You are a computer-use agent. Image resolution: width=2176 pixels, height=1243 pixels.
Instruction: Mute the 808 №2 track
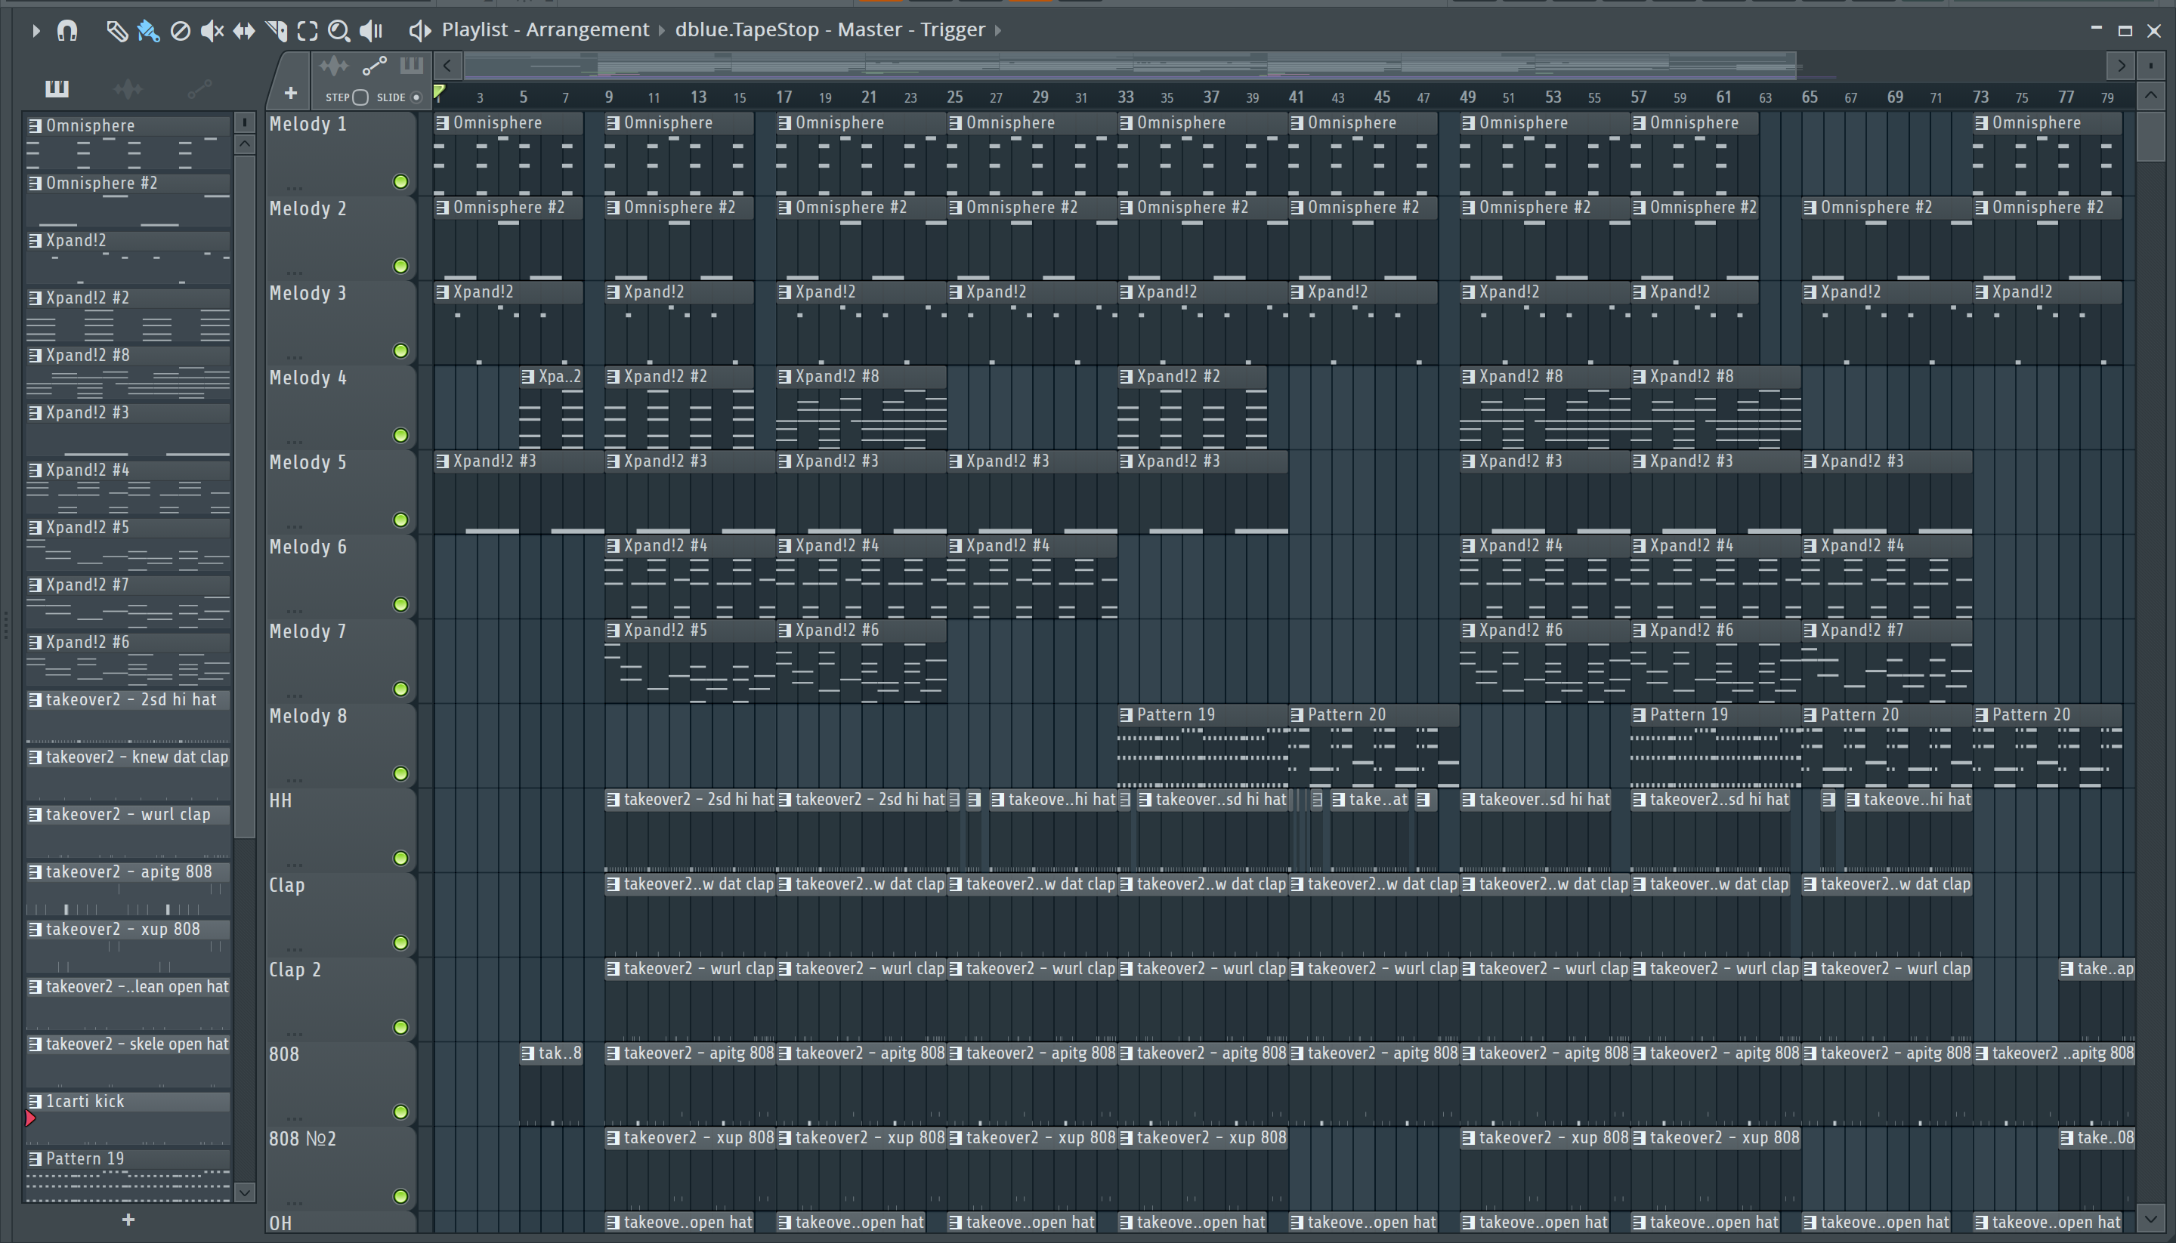point(400,1196)
